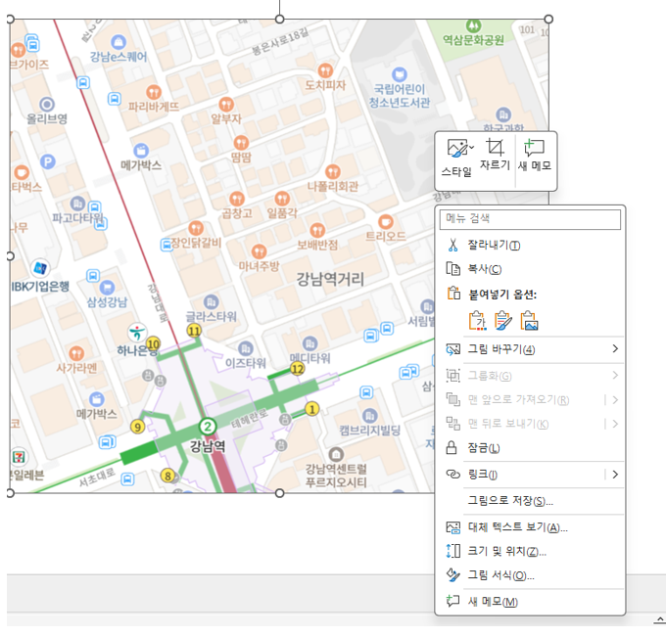Click exit 8 yellow marker on map
The image size is (666, 637).
(x=168, y=476)
